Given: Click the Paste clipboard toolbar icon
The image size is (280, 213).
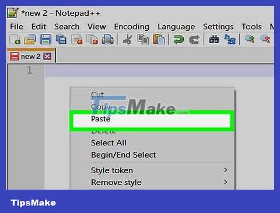Looking at the screenshot, I should [x=159, y=39].
